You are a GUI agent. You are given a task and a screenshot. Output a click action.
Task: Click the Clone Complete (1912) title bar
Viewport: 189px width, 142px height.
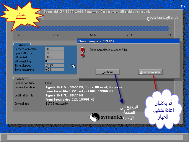[x=128, y=41]
